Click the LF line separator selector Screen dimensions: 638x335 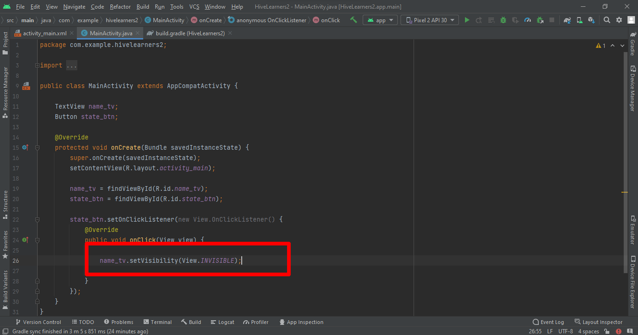pyautogui.click(x=550, y=331)
